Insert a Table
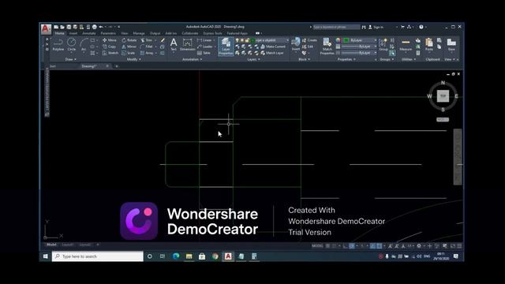The image size is (505, 284). click(204, 53)
